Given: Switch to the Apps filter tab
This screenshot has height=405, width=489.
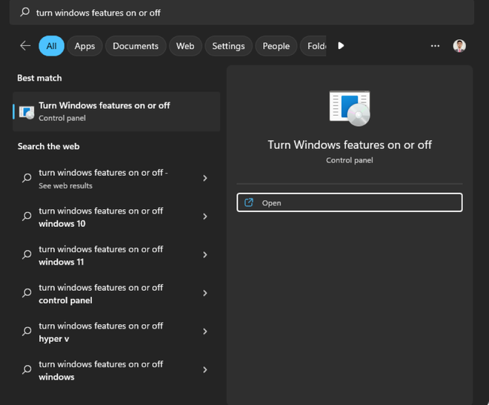Looking at the screenshot, I should pyautogui.click(x=84, y=46).
